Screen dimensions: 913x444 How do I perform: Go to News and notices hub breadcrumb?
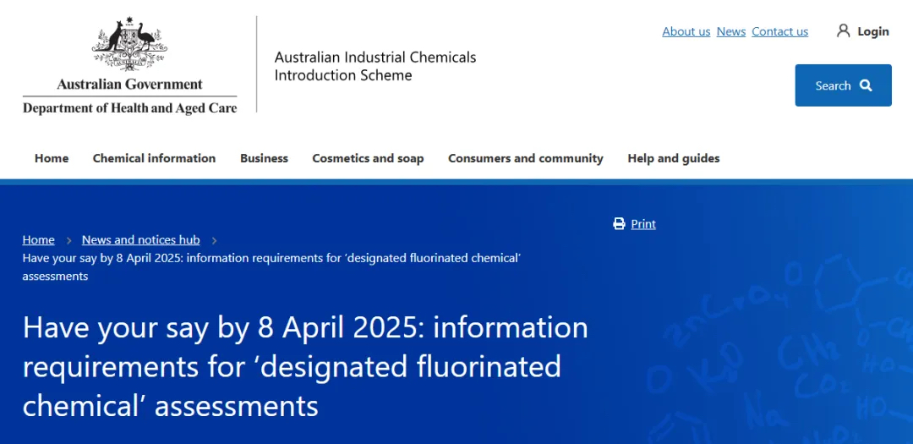(140, 240)
